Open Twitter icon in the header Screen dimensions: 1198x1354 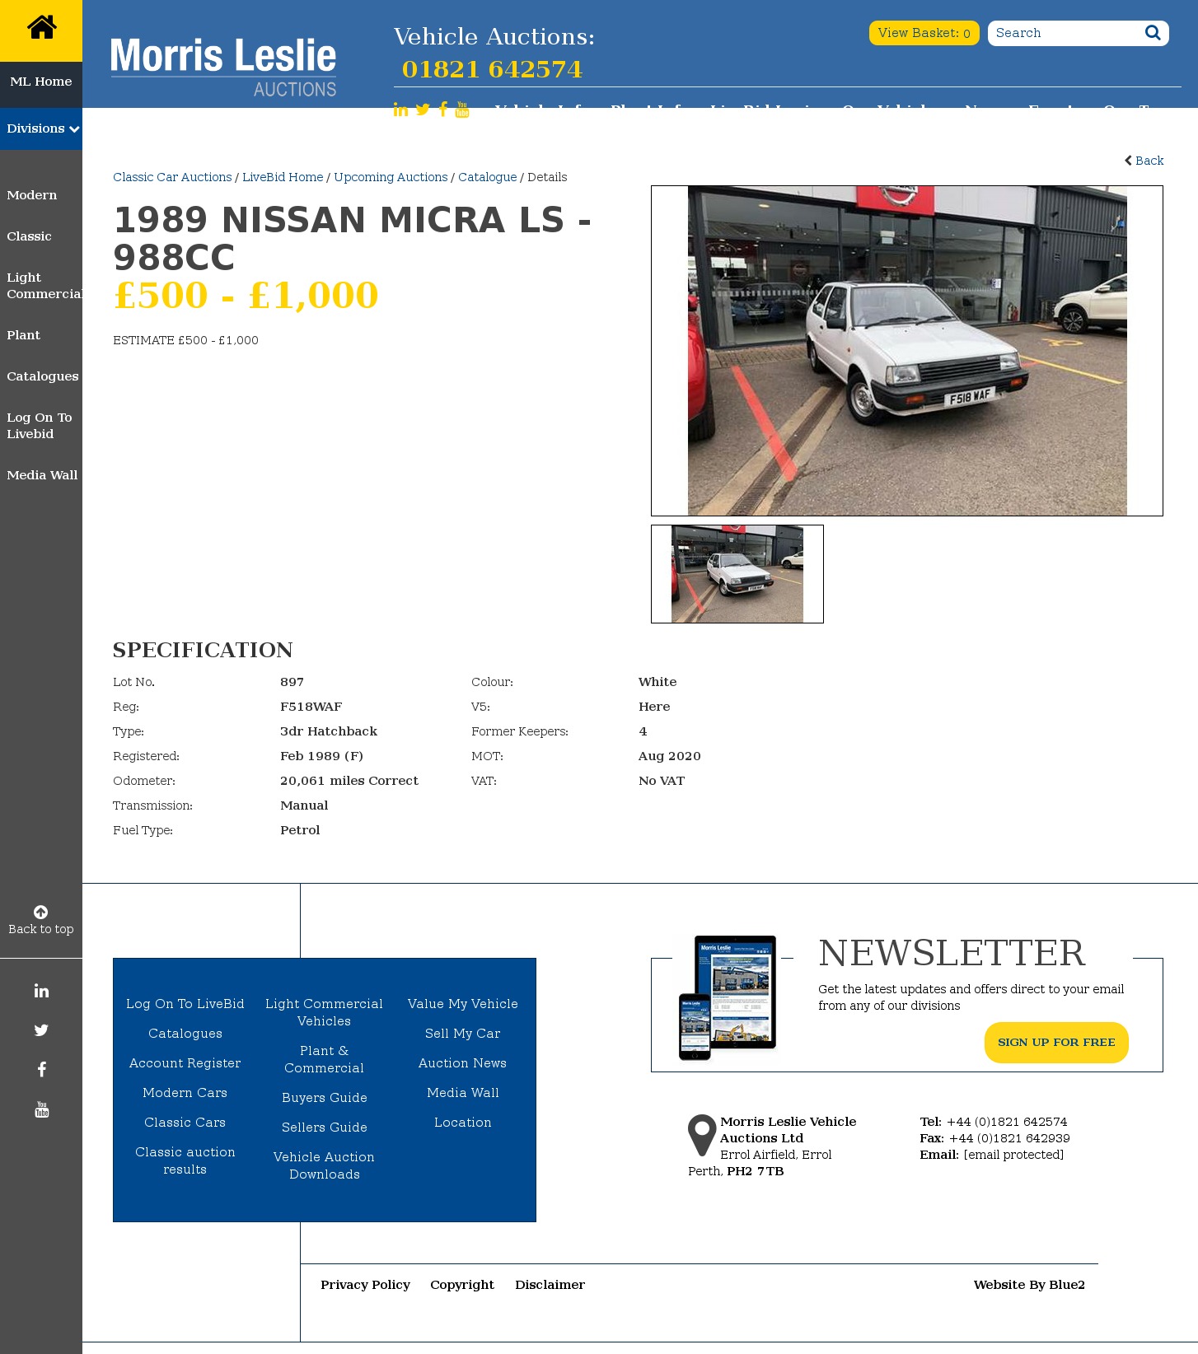point(423,110)
